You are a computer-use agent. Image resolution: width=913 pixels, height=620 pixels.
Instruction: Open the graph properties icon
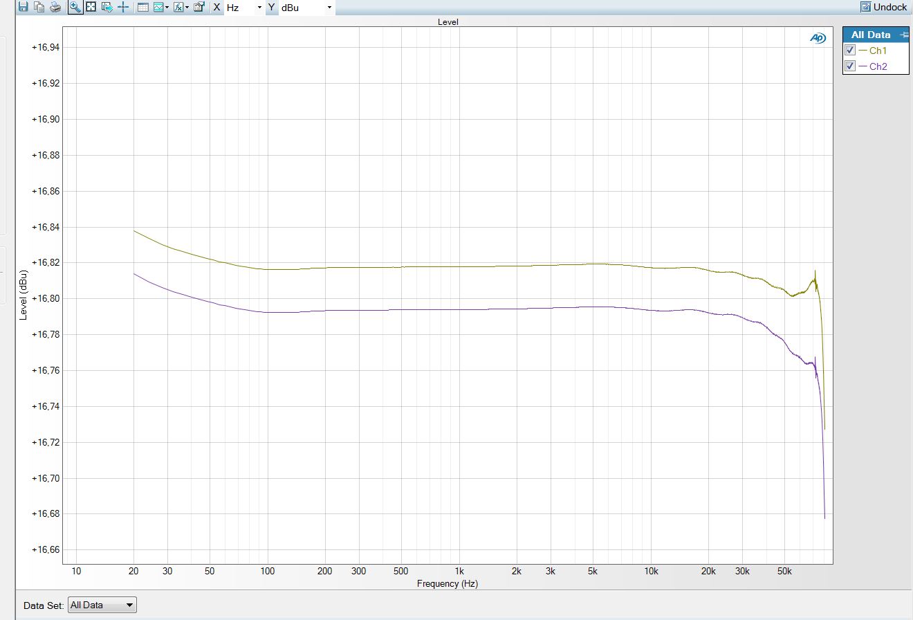(x=199, y=7)
